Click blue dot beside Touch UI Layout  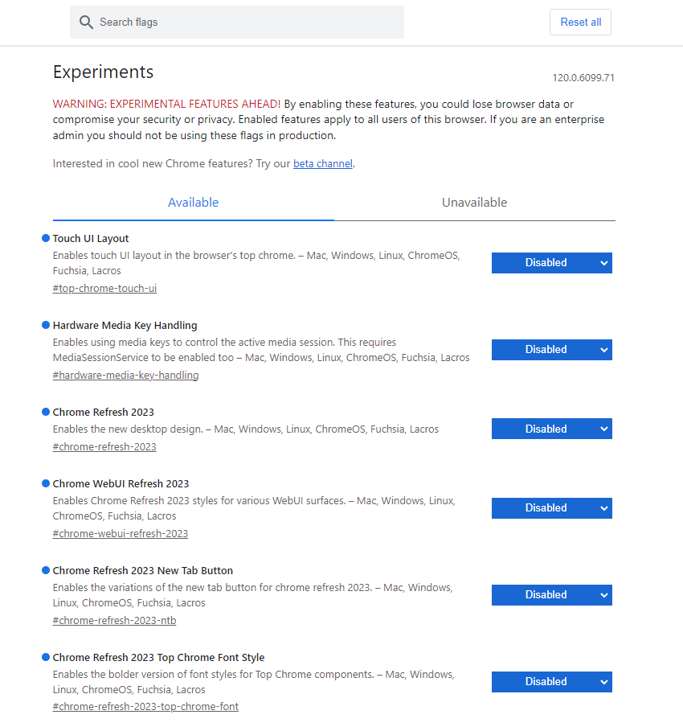[46, 238]
